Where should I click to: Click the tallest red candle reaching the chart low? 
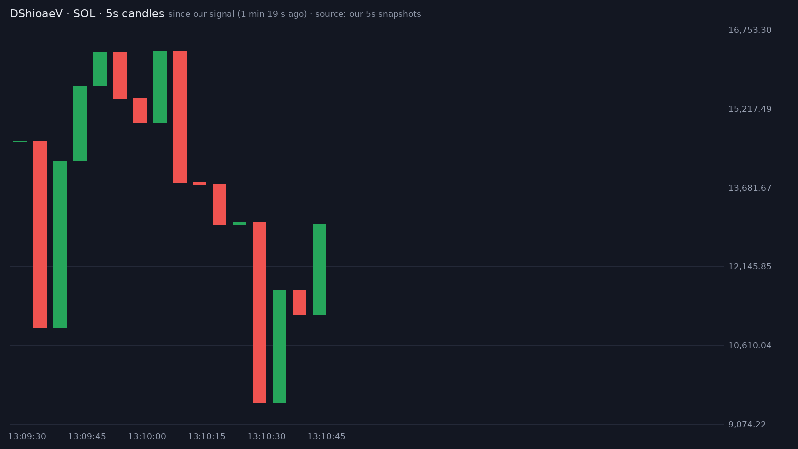[x=260, y=312]
